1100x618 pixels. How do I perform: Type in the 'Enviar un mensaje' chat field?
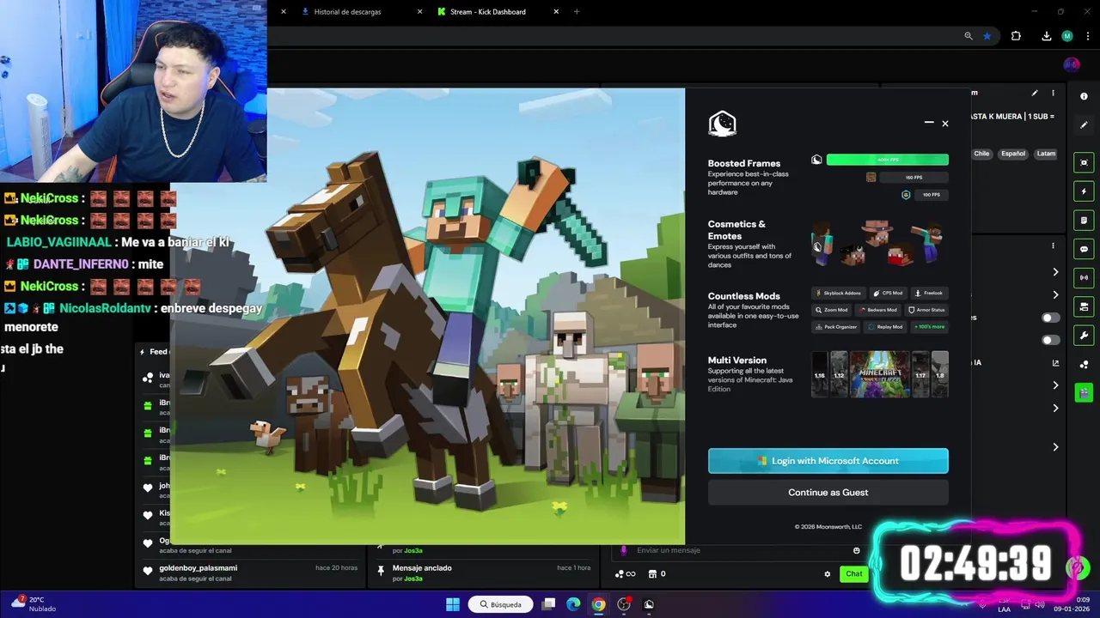739,550
